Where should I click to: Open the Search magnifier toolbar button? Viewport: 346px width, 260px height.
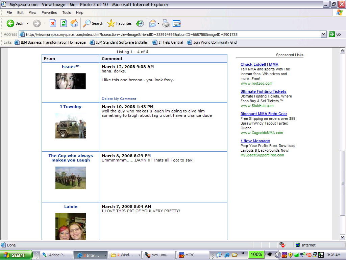click(x=93, y=23)
